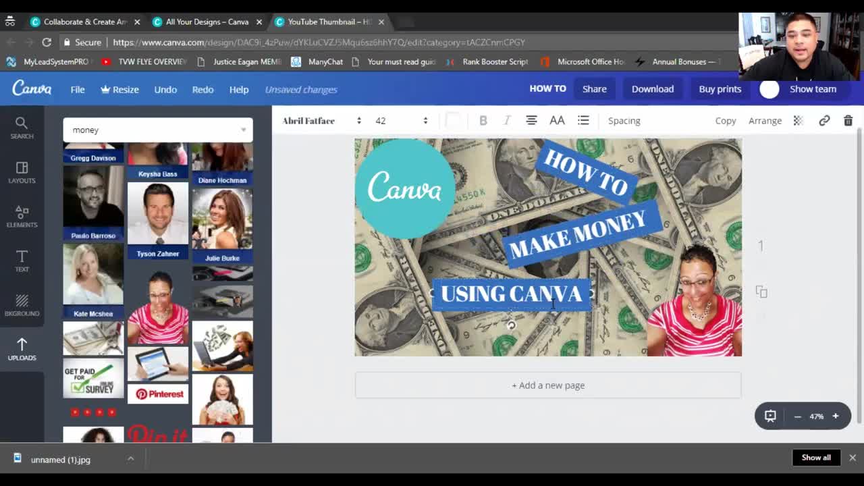Click the Download button
The height and width of the screenshot is (486, 864).
(653, 88)
